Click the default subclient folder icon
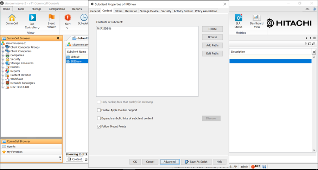The height and width of the screenshot is (170, 318). (x=68, y=57)
